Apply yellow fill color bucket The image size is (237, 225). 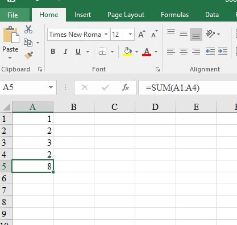tap(127, 52)
